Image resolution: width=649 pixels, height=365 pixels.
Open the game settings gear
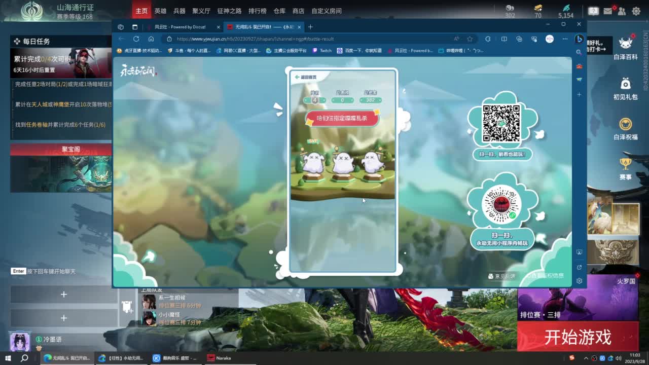click(636, 11)
